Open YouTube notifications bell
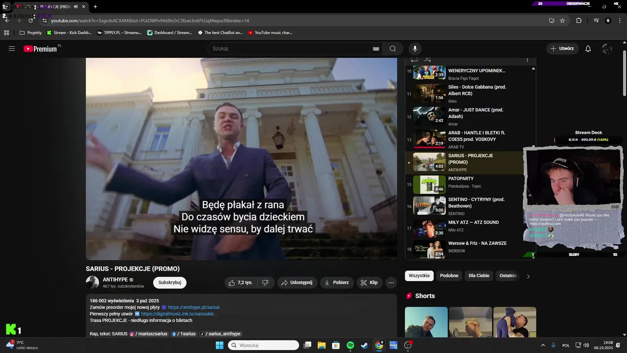The width and height of the screenshot is (627, 353). pos(588,49)
